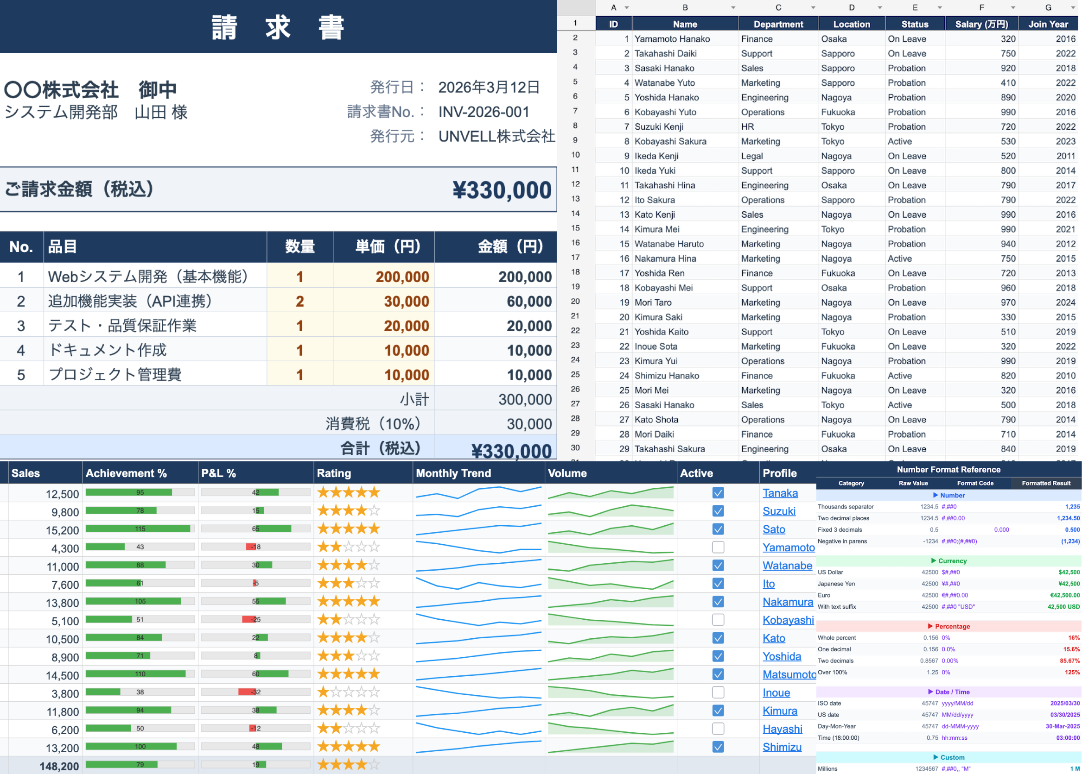The width and height of the screenshot is (1082, 774).
Task: Click the star rating in Inoue row
Action: pos(349,692)
